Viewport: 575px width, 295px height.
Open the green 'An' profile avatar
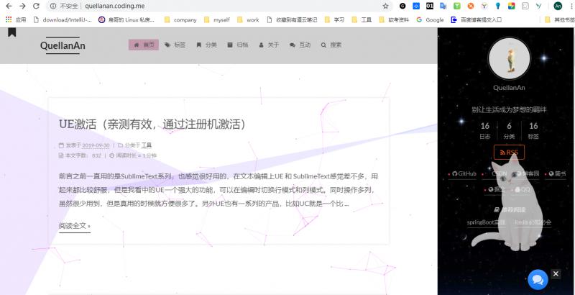click(558, 6)
